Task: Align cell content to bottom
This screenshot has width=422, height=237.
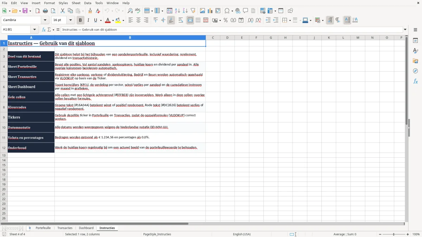Action: [x=171, y=20]
